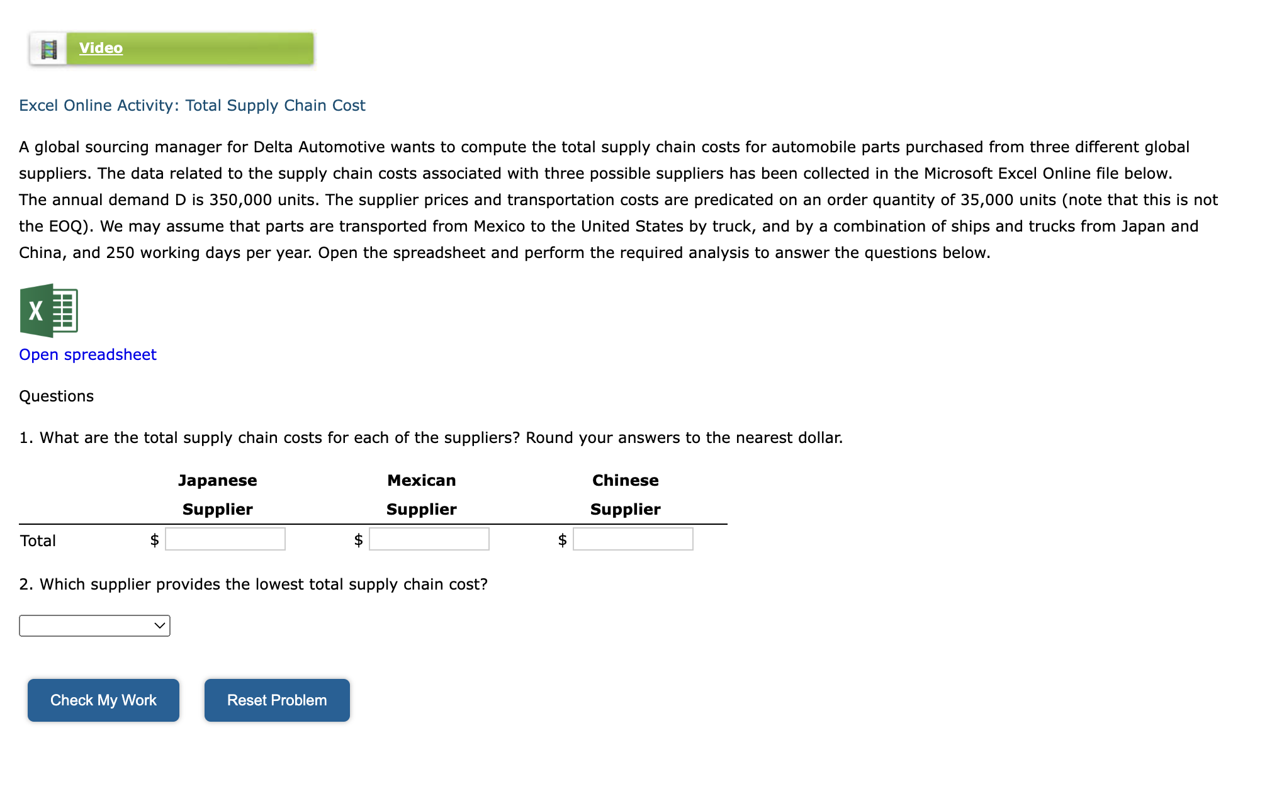Open the spreadsheet via Open spreadsheet link
Viewport: 1272px width, 801px height.
coord(87,354)
